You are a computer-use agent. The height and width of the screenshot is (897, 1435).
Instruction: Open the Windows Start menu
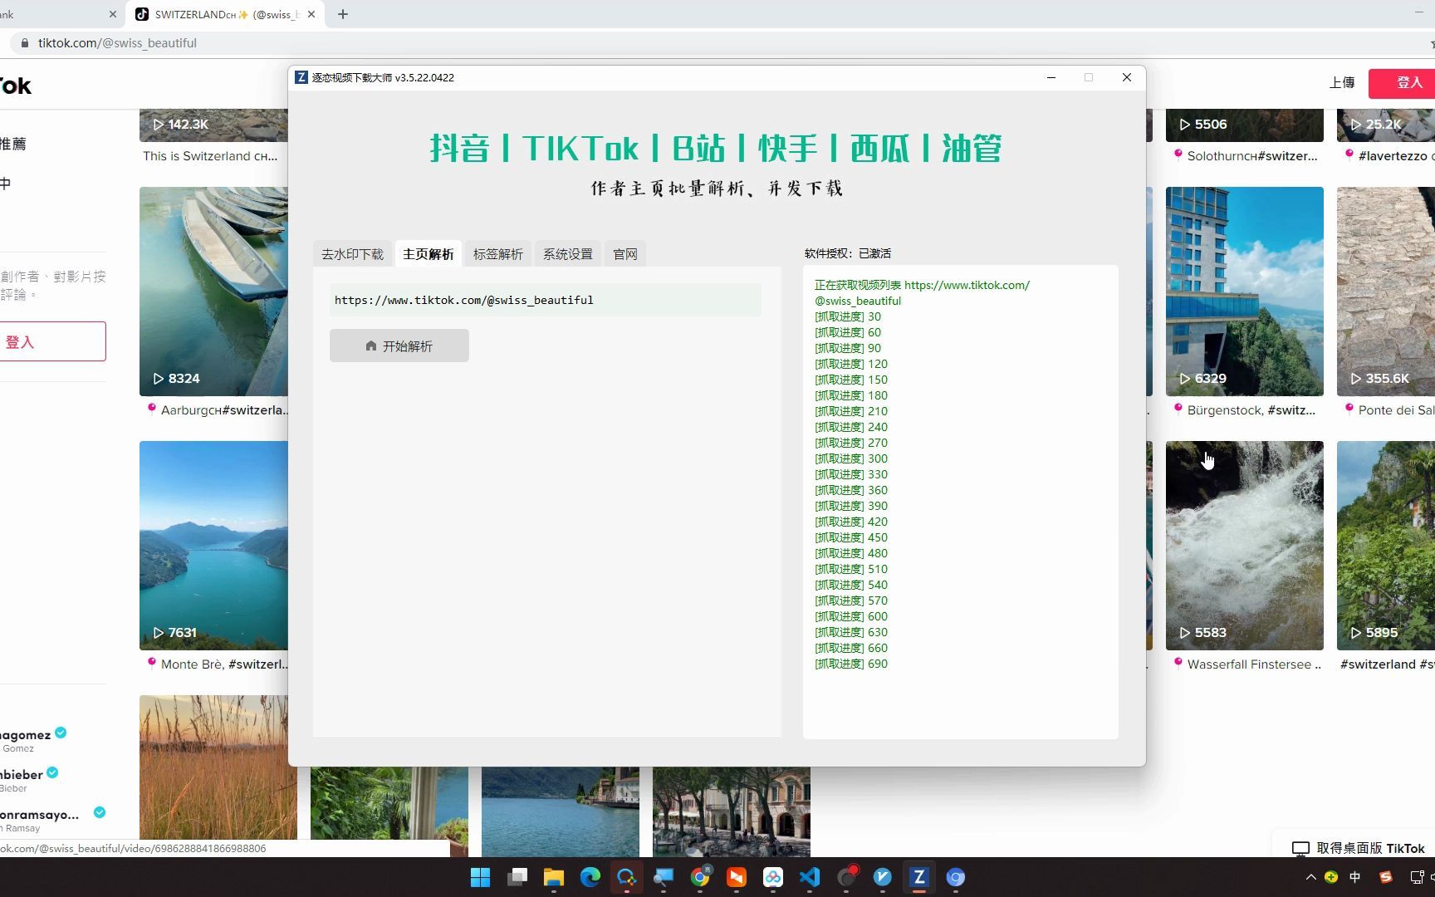[x=480, y=877]
